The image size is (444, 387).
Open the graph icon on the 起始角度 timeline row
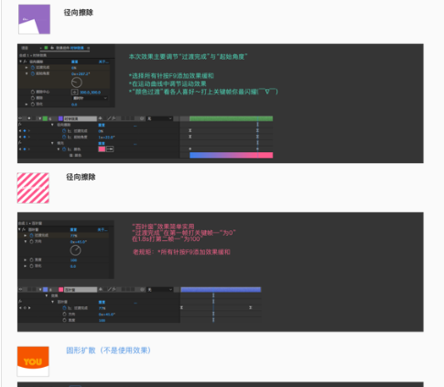[70, 137]
